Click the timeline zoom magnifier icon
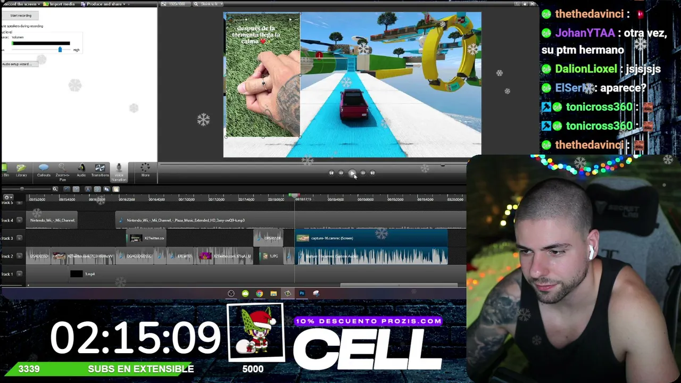Image resolution: width=681 pixels, height=383 pixels. coord(55,189)
